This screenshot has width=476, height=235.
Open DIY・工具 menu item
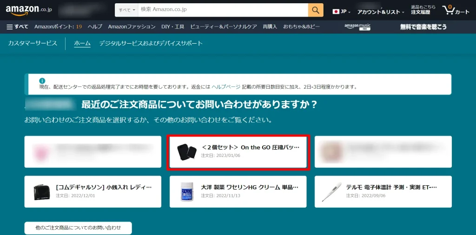coord(173,26)
